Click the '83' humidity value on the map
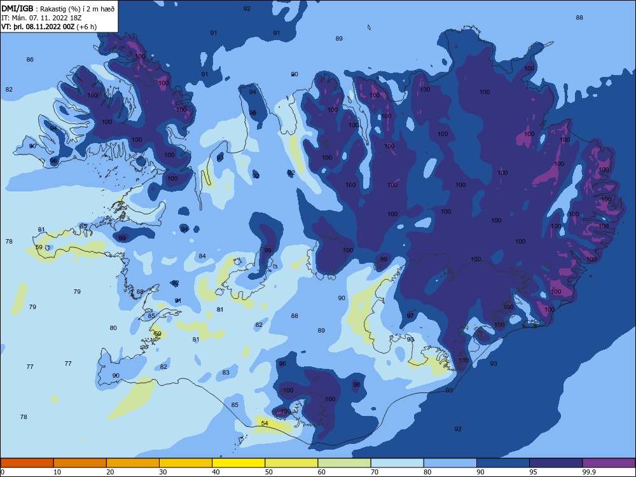The width and height of the screenshot is (636, 477). (226, 372)
